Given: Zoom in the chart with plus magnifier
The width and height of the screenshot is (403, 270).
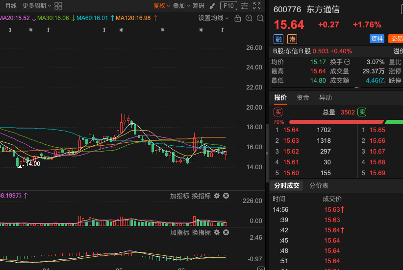Looking at the screenshot, I should tap(249, 18).
